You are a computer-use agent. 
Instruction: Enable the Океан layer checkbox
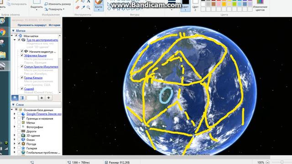[19, 139]
